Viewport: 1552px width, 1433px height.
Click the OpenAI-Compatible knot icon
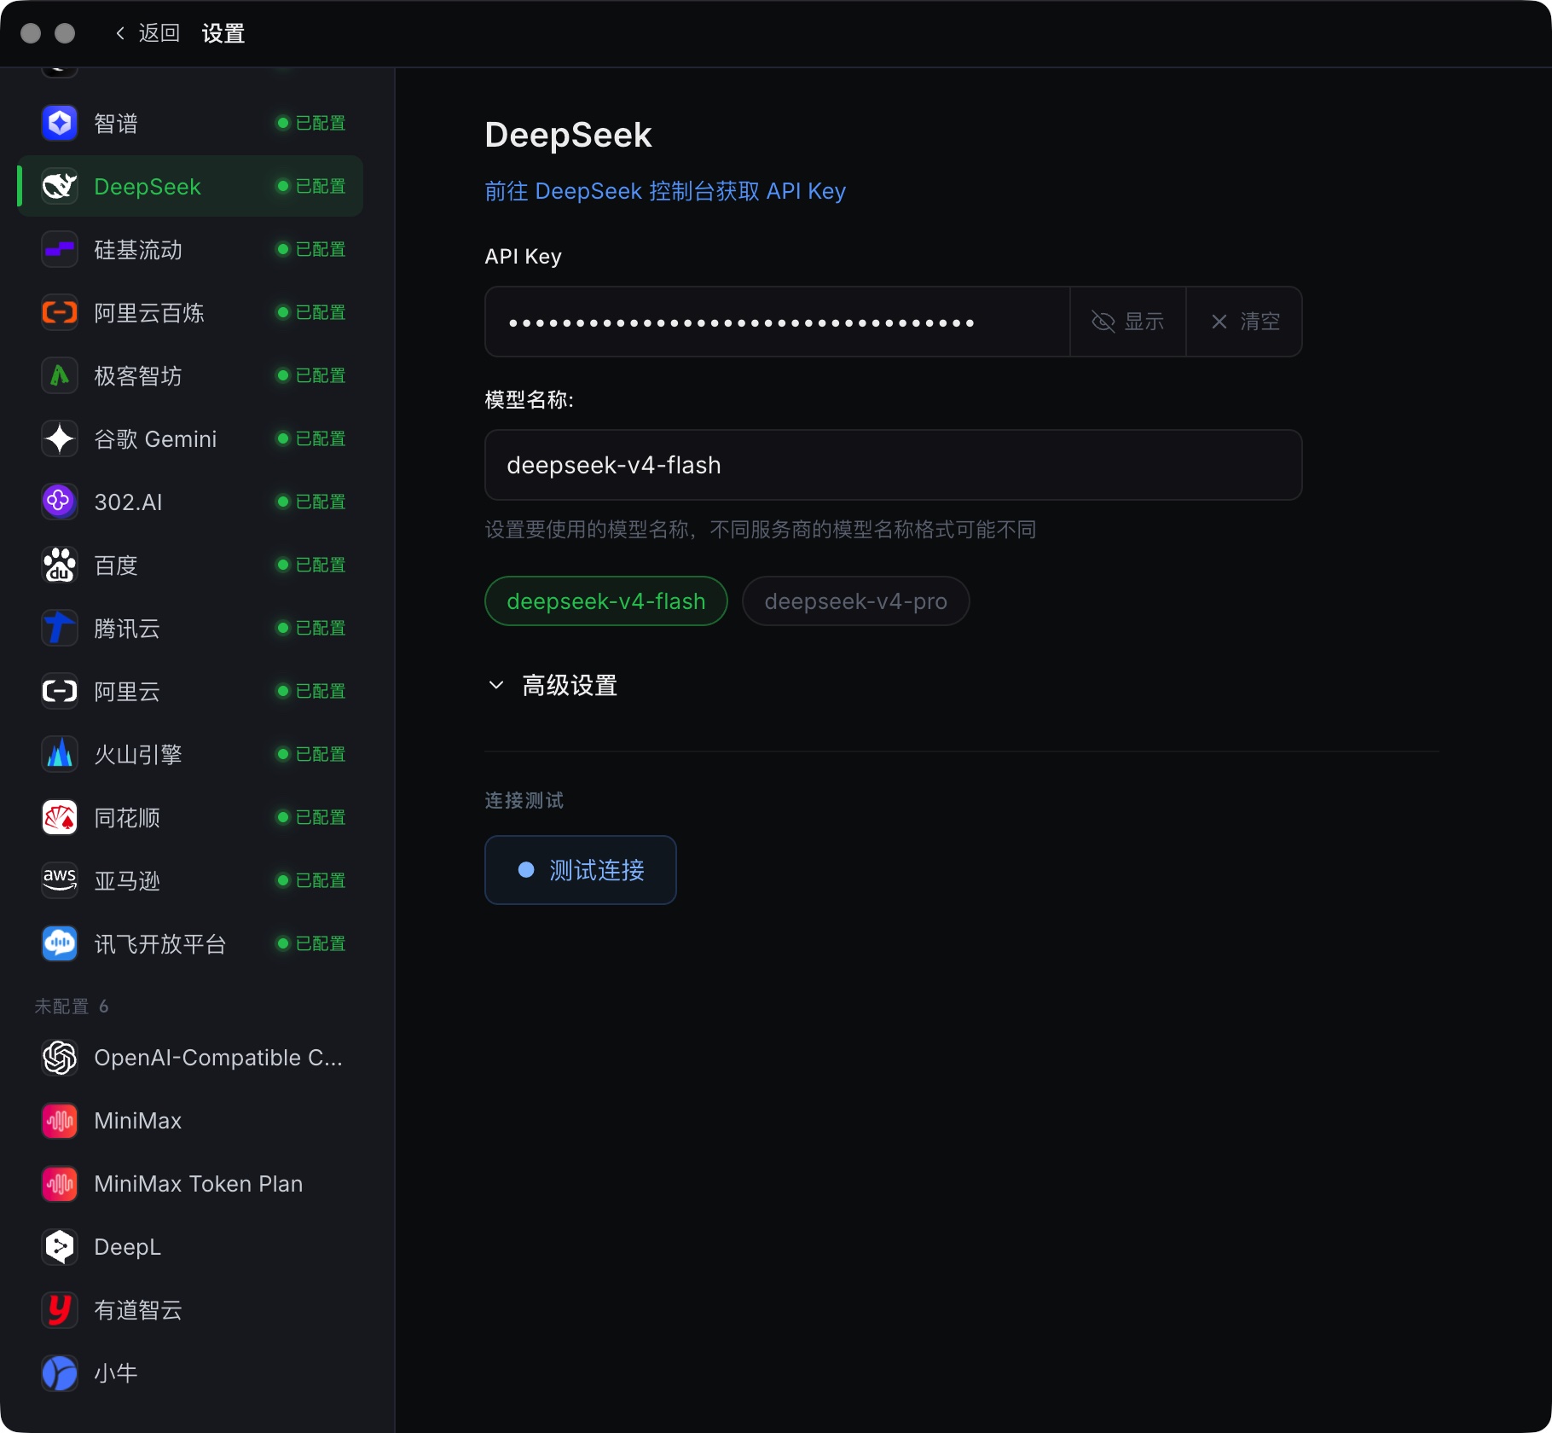coord(60,1059)
